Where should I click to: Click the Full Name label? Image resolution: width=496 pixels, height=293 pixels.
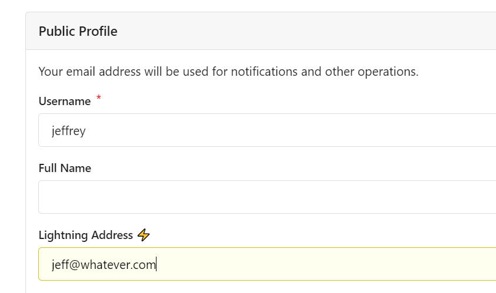pos(65,169)
